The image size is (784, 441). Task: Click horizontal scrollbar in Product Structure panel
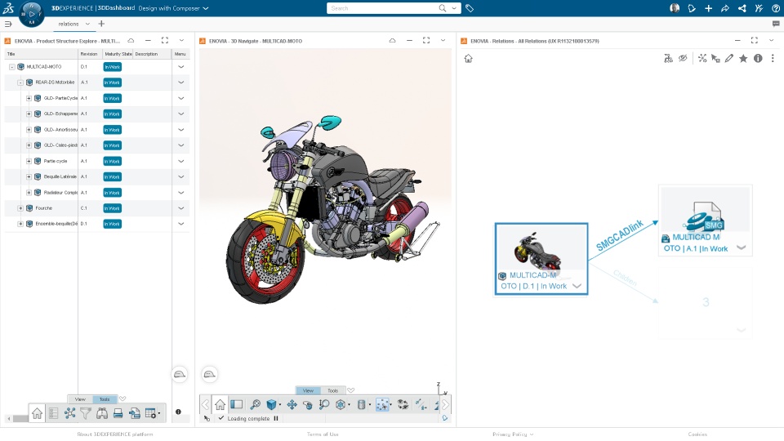coord(20,418)
